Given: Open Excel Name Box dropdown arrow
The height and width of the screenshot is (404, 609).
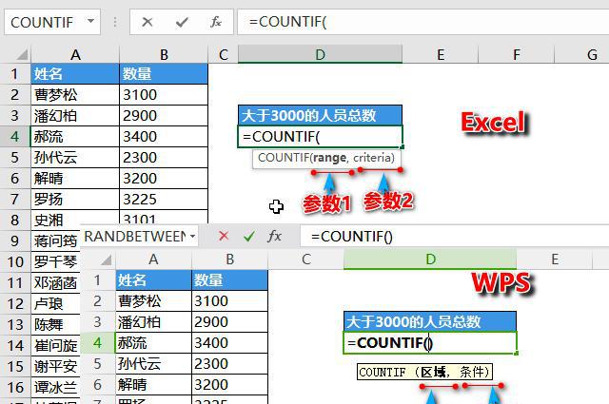Looking at the screenshot, I should coord(91,21).
